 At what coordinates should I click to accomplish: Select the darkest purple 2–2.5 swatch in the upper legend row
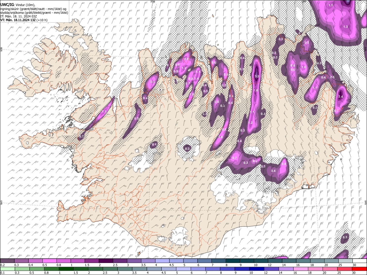coord(106,261)
